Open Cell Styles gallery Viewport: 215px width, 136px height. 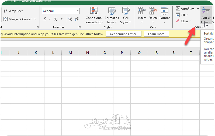(126, 15)
